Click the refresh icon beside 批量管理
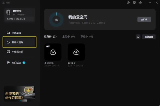Image resolution: width=160 pixels, height=106 pixels. coord(138,37)
